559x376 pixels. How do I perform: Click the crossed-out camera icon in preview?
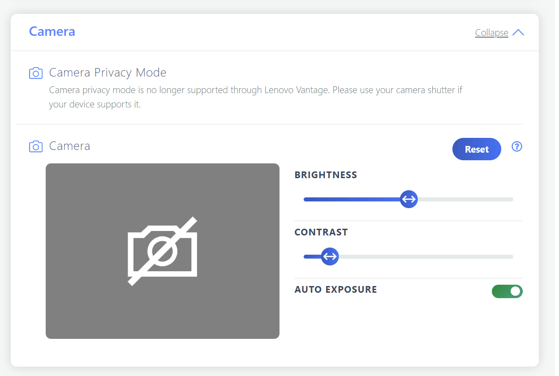[x=162, y=251]
